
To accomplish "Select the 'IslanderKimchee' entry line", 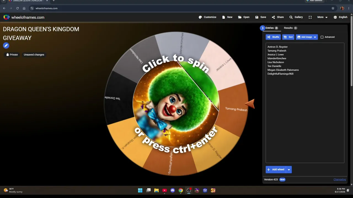I will coord(277,58).
